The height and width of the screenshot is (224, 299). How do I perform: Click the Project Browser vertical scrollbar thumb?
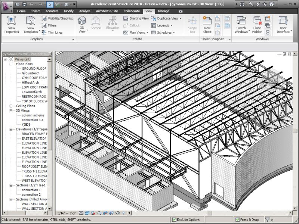[x=50, y=106]
